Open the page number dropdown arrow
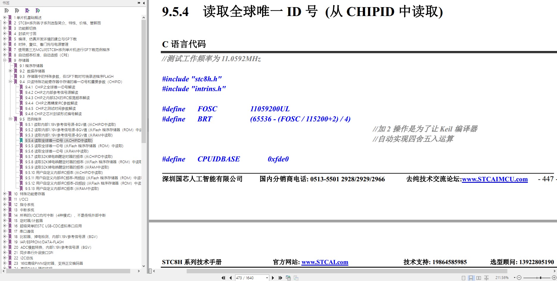Screen dimensions: 557x281 pyautogui.click(x=267, y=278)
